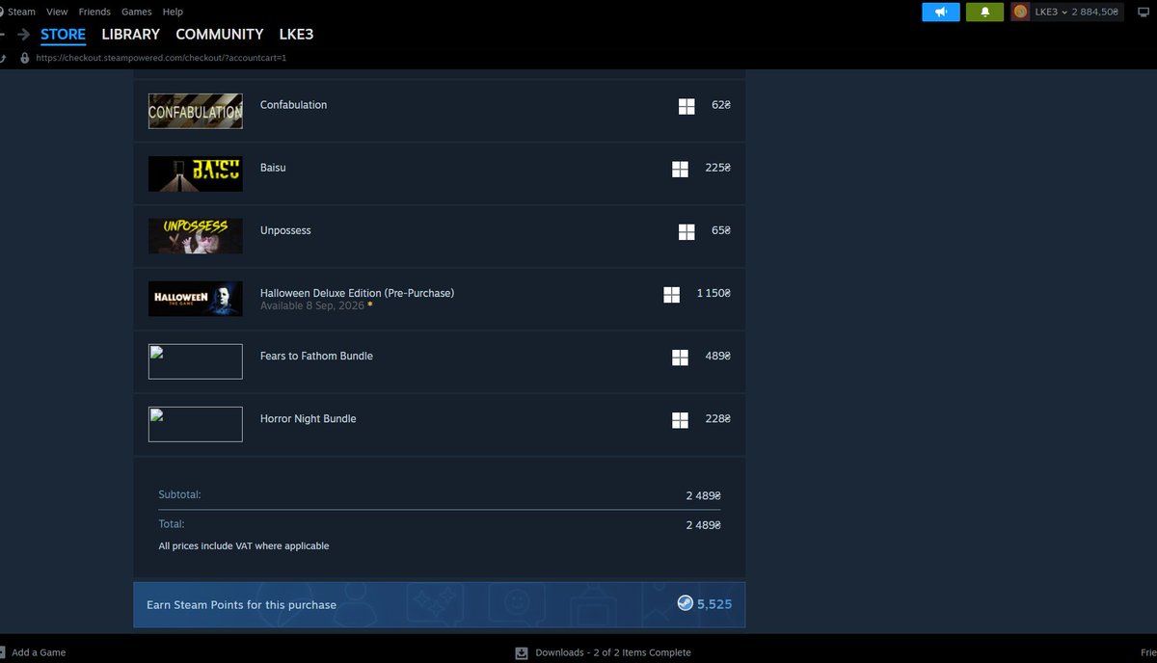Click the Windows icon in Unpossess row
The width and height of the screenshot is (1157, 663).
pos(686,231)
